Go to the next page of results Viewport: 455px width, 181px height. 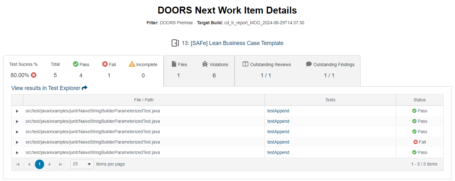click(x=50, y=164)
